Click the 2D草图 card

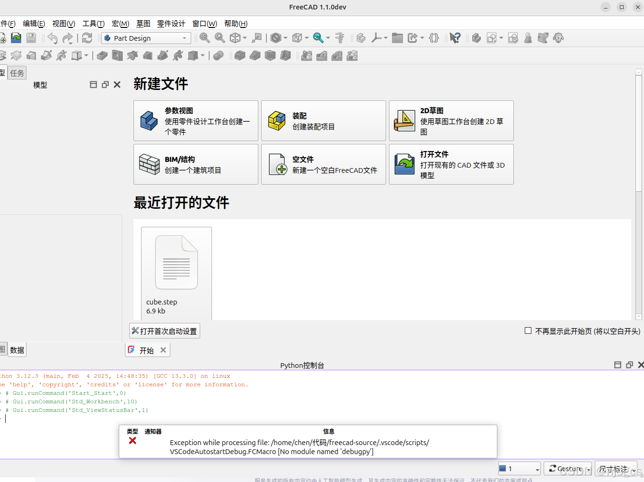click(x=451, y=121)
